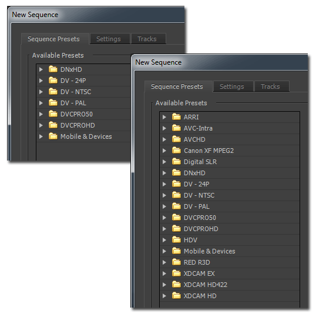Expand the AVCHD preset disclosure triangle
Screen dimensions: 316x317
point(164,139)
